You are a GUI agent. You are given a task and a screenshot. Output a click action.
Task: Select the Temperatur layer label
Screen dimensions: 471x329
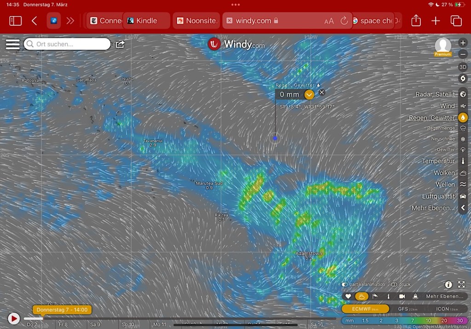(x=438, y=161)
